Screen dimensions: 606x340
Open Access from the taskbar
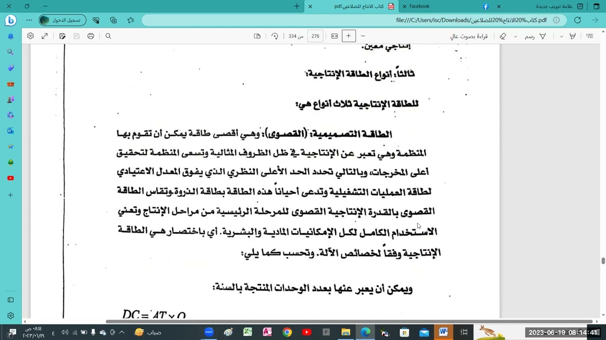(267, 332)
